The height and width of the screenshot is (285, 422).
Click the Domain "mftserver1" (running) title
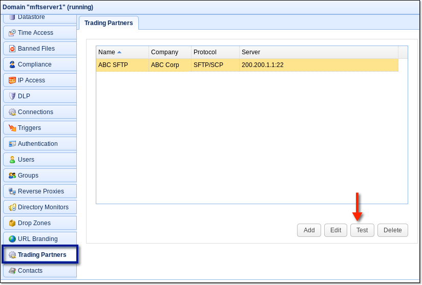point(48,7)
